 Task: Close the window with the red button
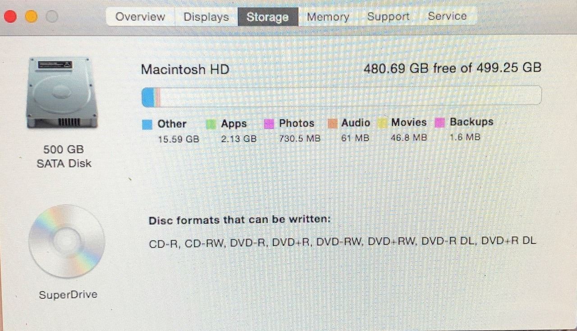10,17
